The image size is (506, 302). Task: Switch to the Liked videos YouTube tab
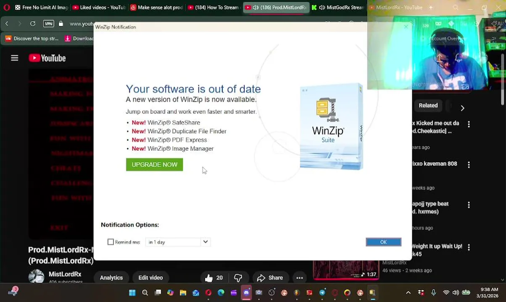coord(99,8)
